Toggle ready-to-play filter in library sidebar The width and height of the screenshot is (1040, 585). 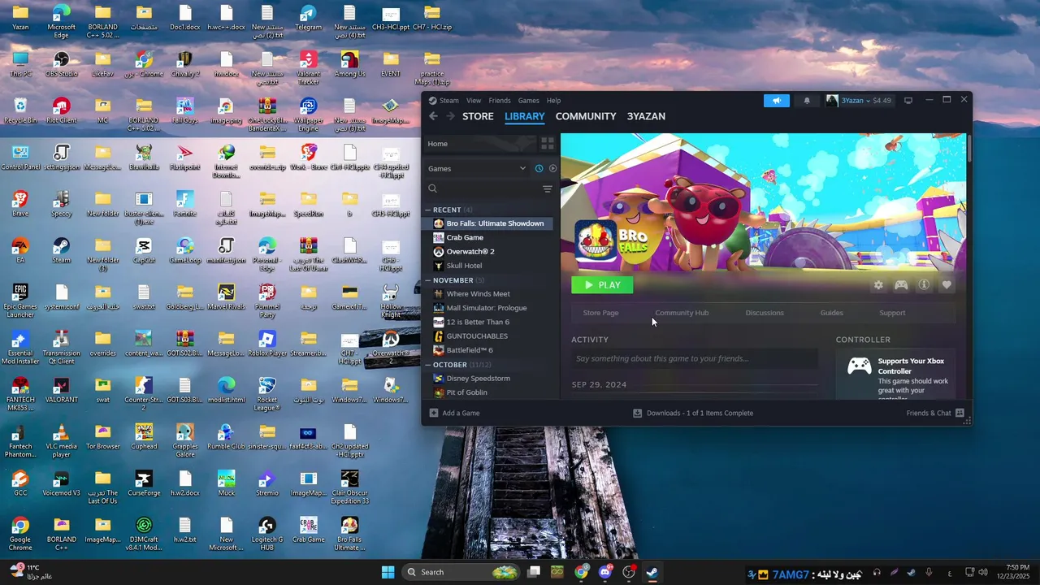pyautogui.click(x=552, y=168)
